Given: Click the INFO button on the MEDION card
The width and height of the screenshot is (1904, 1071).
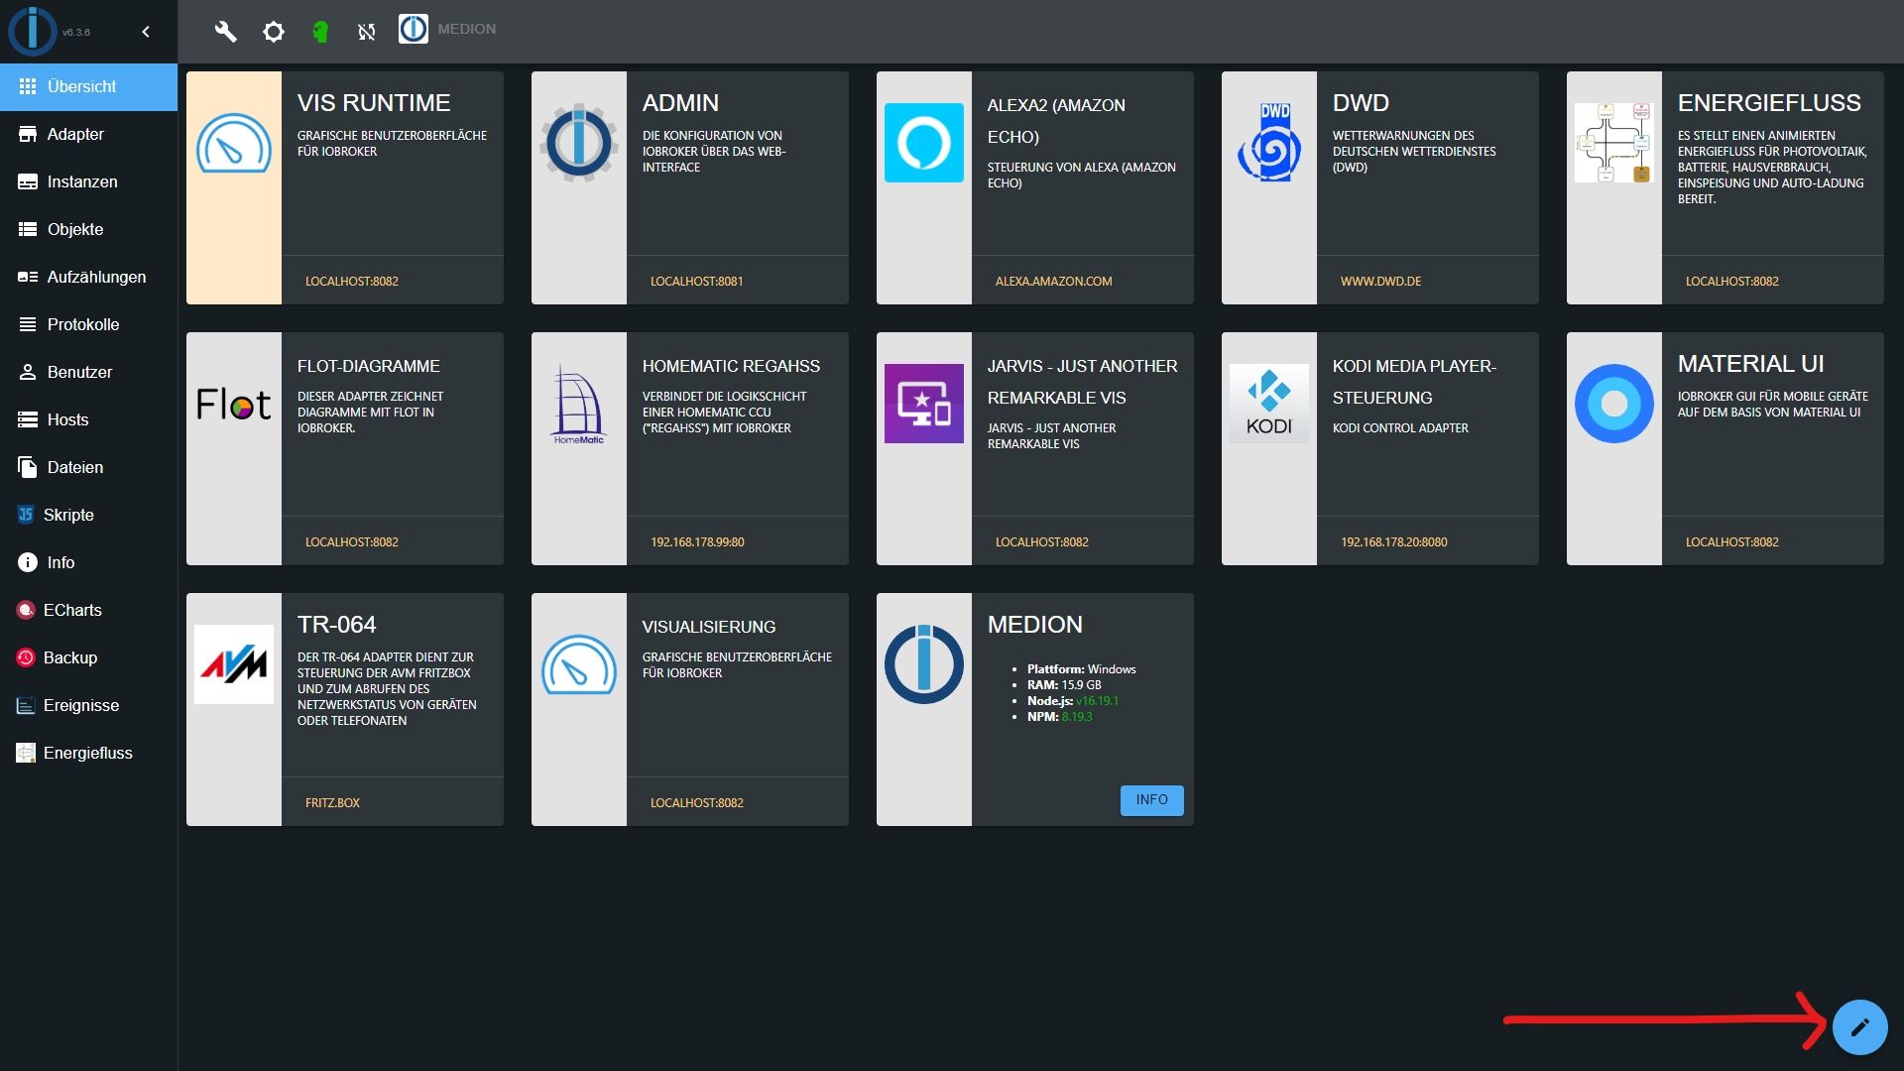Looking at the screenshot, I should pyautogui.click(x=1151, y=800).
